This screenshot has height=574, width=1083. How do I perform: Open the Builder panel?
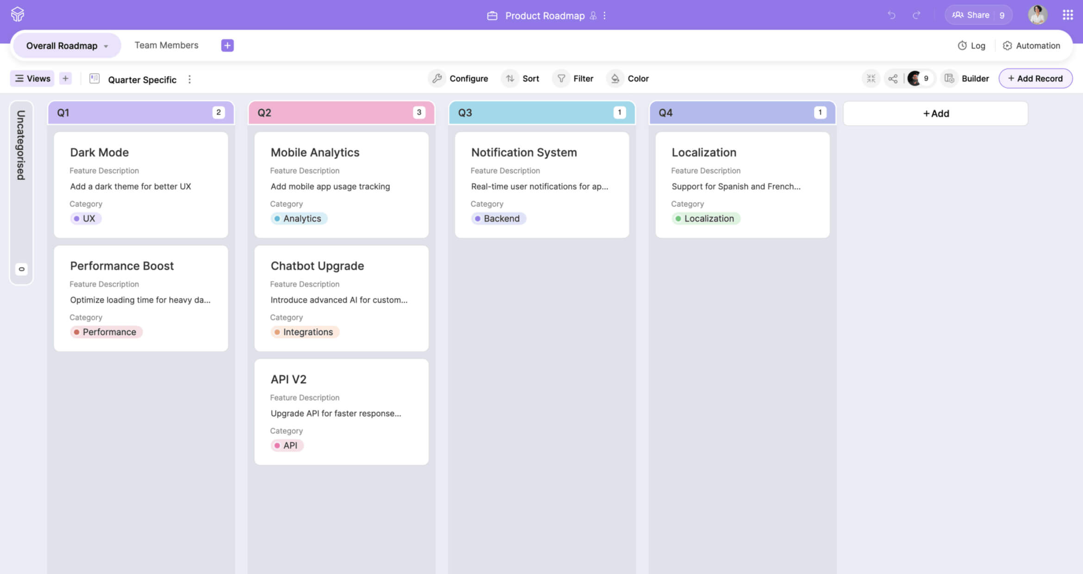click(x=975, y=79)
